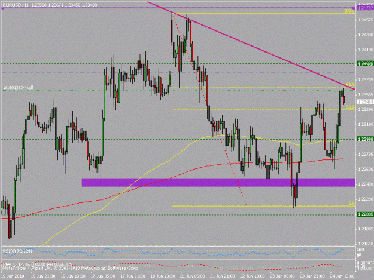Click the MACD(12,26,9) indicator label
374x280 pixels.
(37, 264)
